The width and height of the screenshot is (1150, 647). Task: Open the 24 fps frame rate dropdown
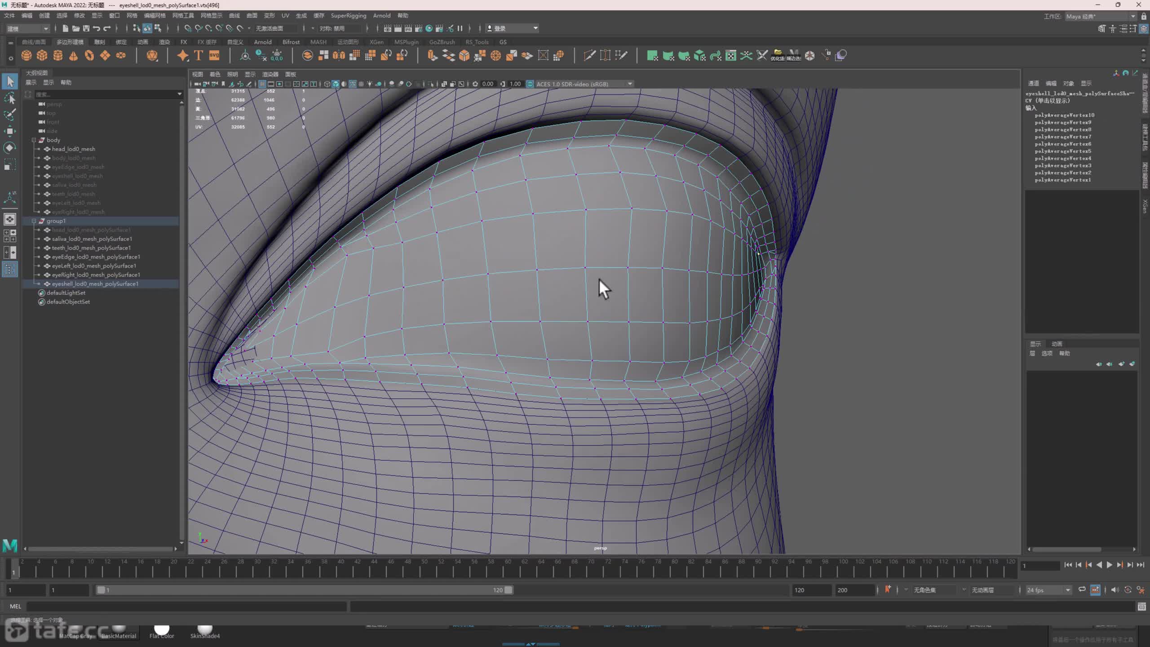[1048, 590]
